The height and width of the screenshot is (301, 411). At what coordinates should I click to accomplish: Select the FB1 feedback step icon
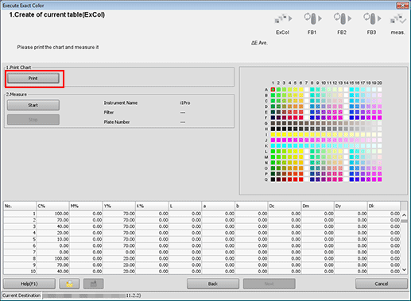point(312,19)
